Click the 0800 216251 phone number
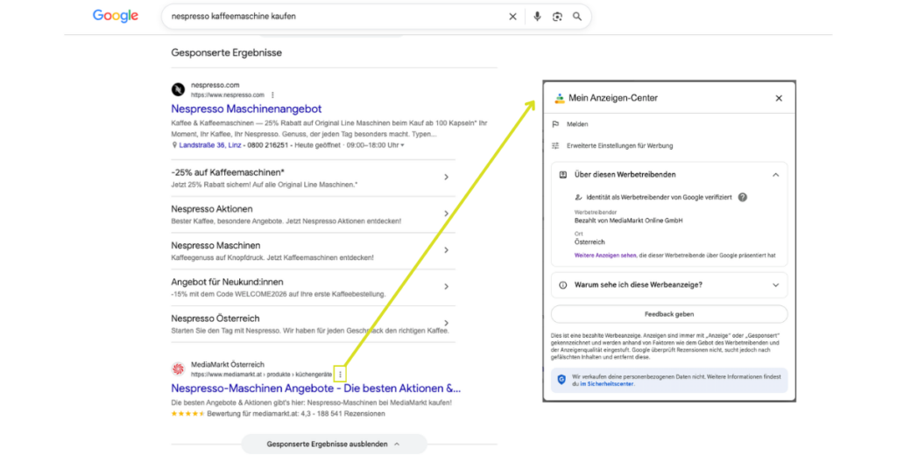 pyautogui.click(x=268, y=145)
